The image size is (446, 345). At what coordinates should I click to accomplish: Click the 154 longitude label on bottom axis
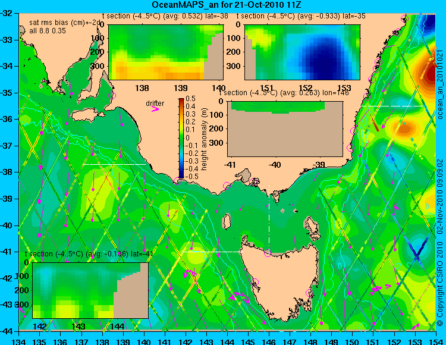point(435,341)
